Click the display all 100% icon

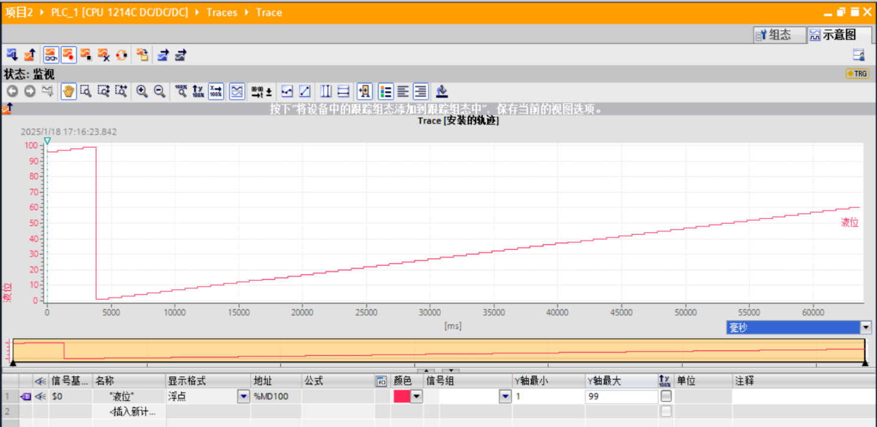pyautogui.click(x=181, y=91)
